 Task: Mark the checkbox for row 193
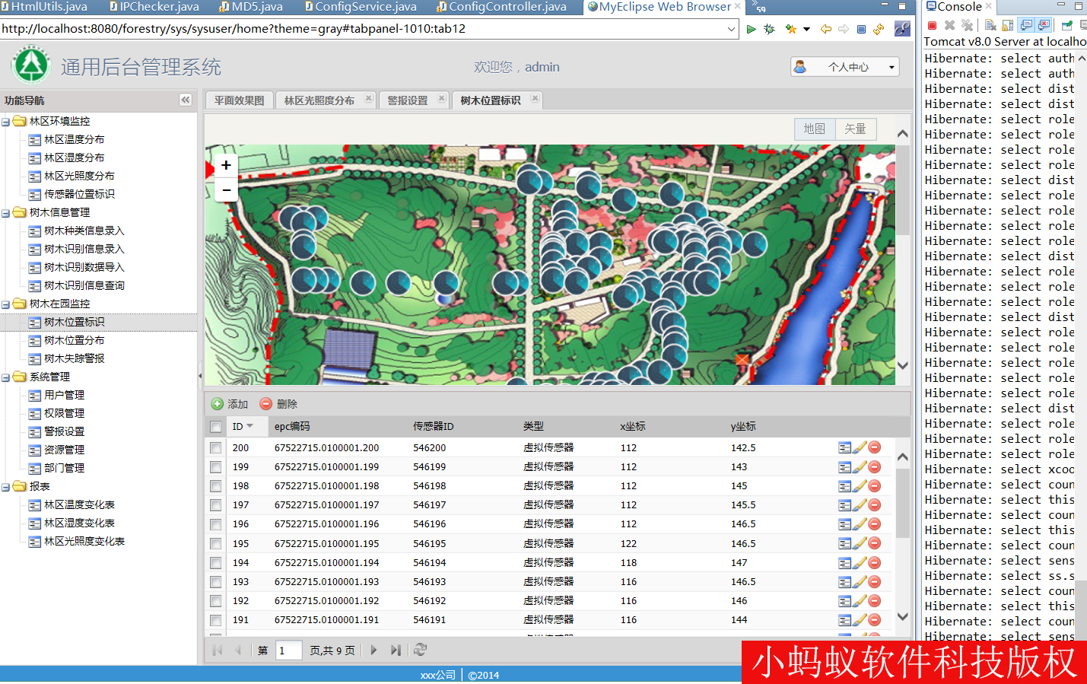216,581
